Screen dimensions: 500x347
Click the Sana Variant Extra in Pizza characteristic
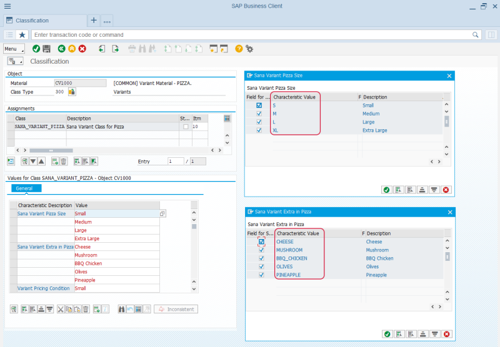45,247
